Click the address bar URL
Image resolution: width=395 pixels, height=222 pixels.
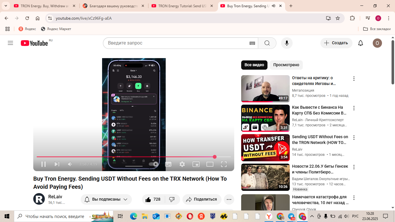pos(84,18)
